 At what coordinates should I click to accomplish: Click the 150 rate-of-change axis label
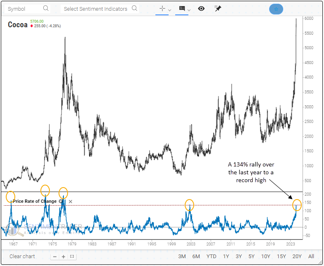(x=308, y=202)
